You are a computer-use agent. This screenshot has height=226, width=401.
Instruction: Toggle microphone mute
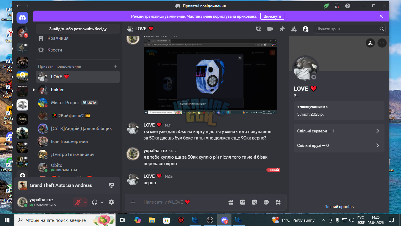click(78, 202)
